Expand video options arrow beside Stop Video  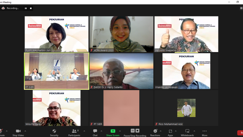point(25,131)
